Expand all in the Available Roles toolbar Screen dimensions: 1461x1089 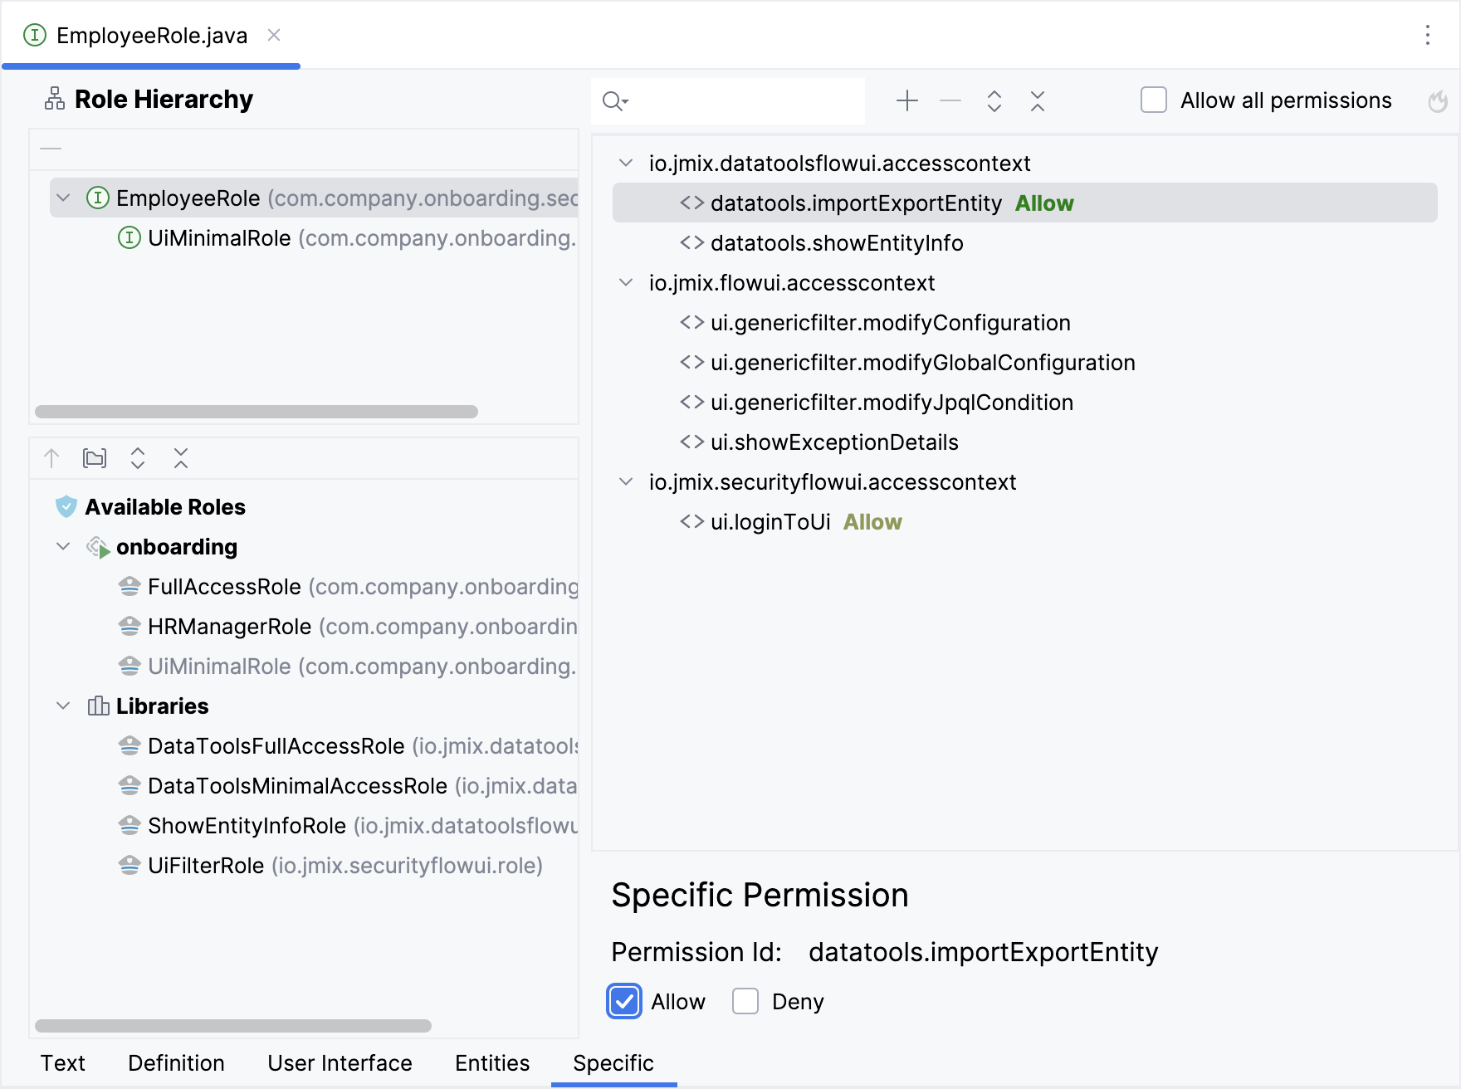[138, 458]
